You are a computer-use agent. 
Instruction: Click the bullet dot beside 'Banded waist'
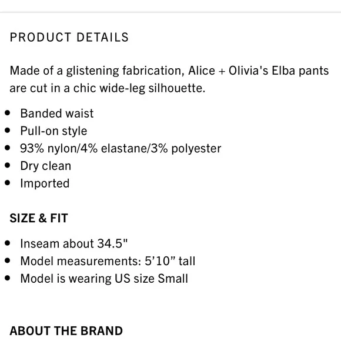pyautogui.click(x=8, y=113)
